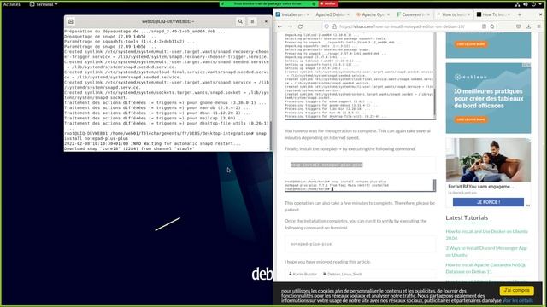Screen dimensions: 547x307
Task: Close the 'Comment' browser tab
Action: point(428,14)
